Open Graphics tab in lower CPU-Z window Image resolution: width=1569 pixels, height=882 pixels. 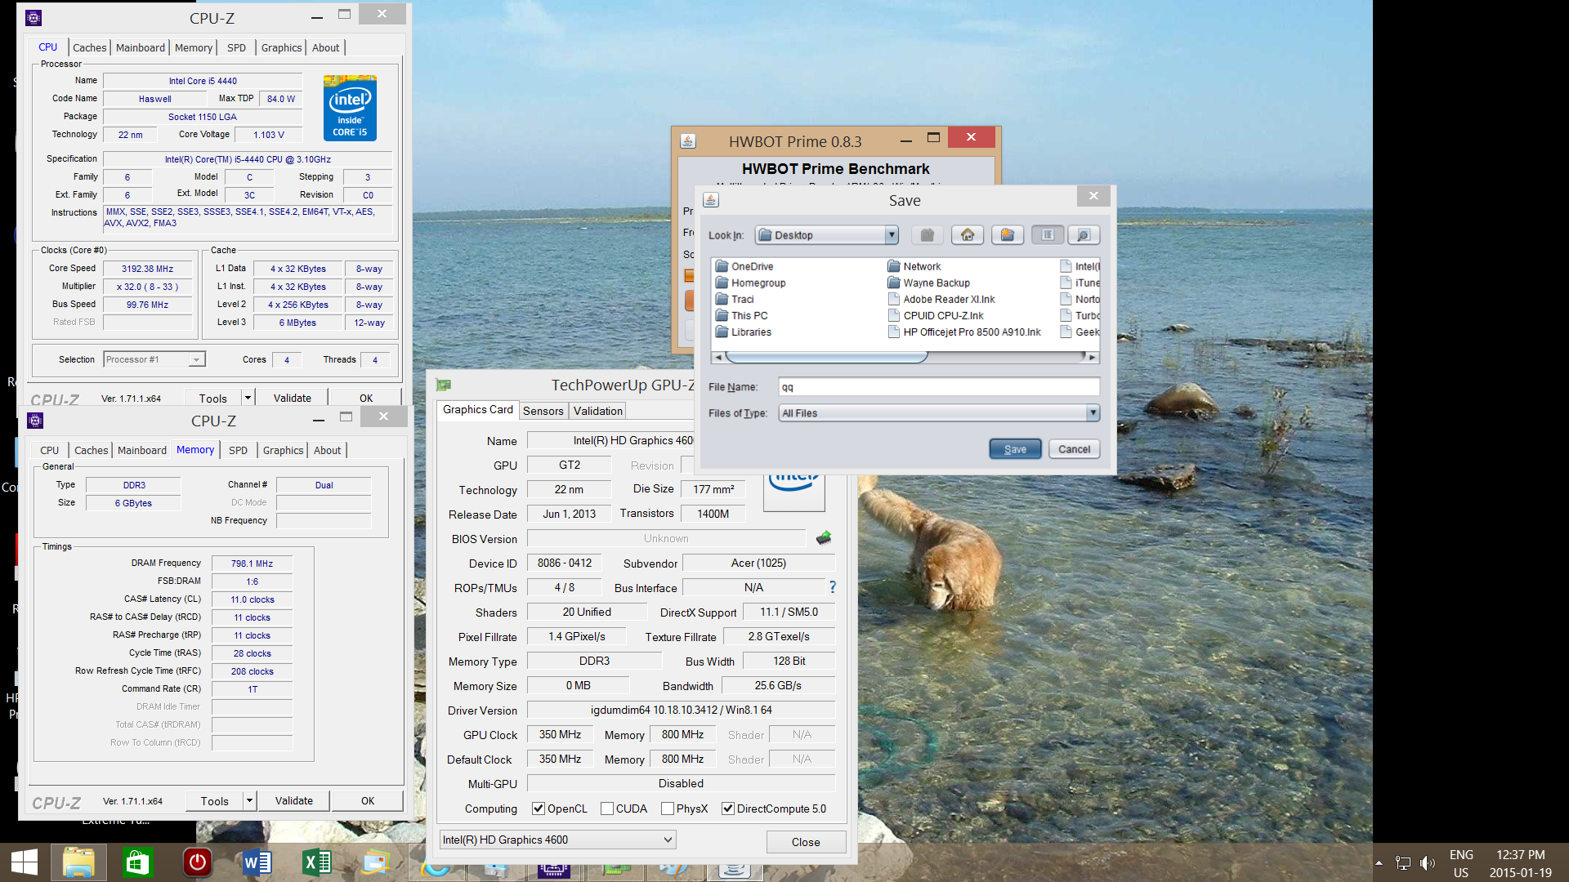(x=284, y=450)
